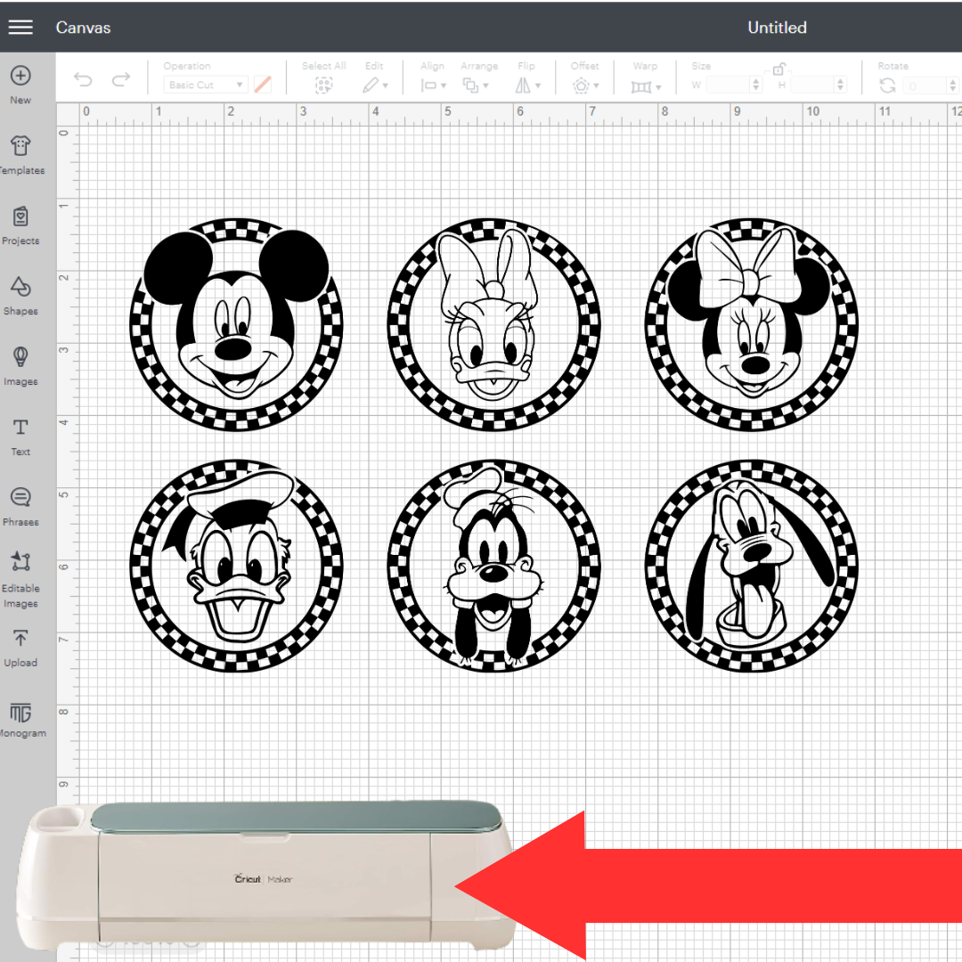The height and width of the screenshot is (962, 962).
Task: Select the Daisy Duck checkered circle design
Action: click(x=493, y=324)
